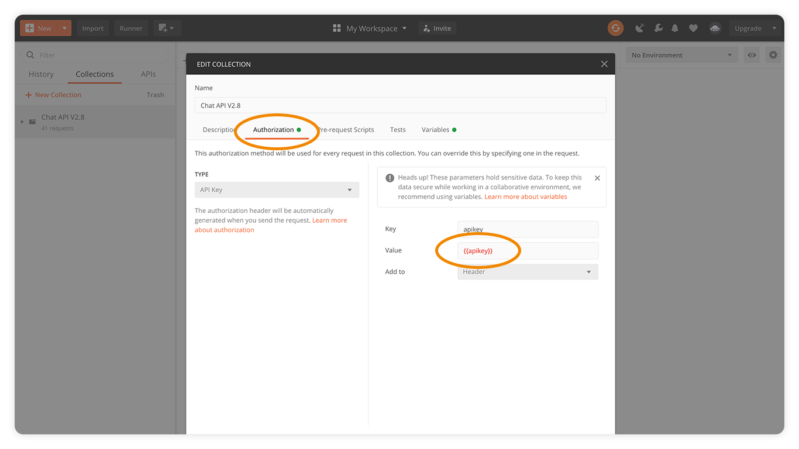Screen dimensions: 799x449
Task: Open settings via the wrench icon
Action: tap(658, 28)
